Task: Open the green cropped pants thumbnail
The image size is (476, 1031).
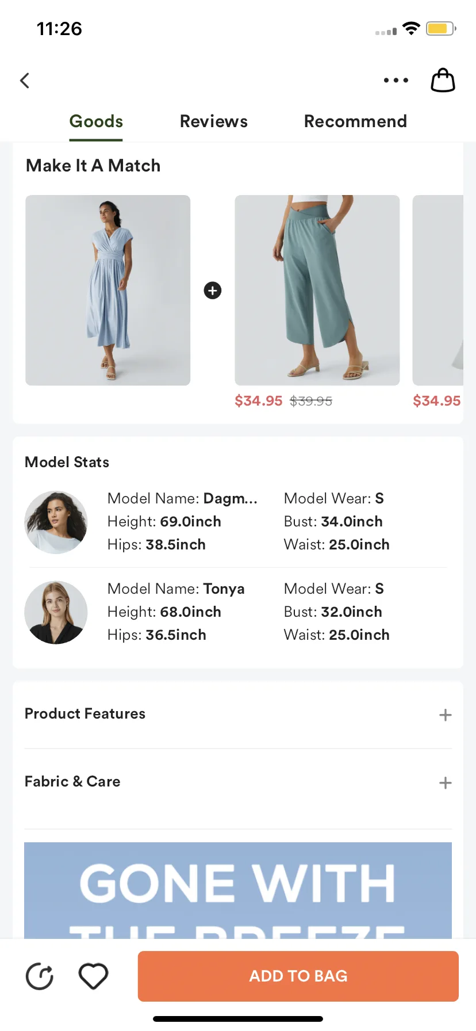Action: click(x=317, y=290)
